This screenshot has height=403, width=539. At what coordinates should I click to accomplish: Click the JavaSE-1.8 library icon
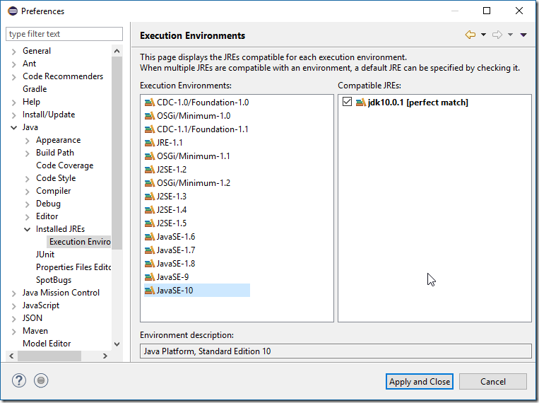pyautogui.click(x=150, y=264)
